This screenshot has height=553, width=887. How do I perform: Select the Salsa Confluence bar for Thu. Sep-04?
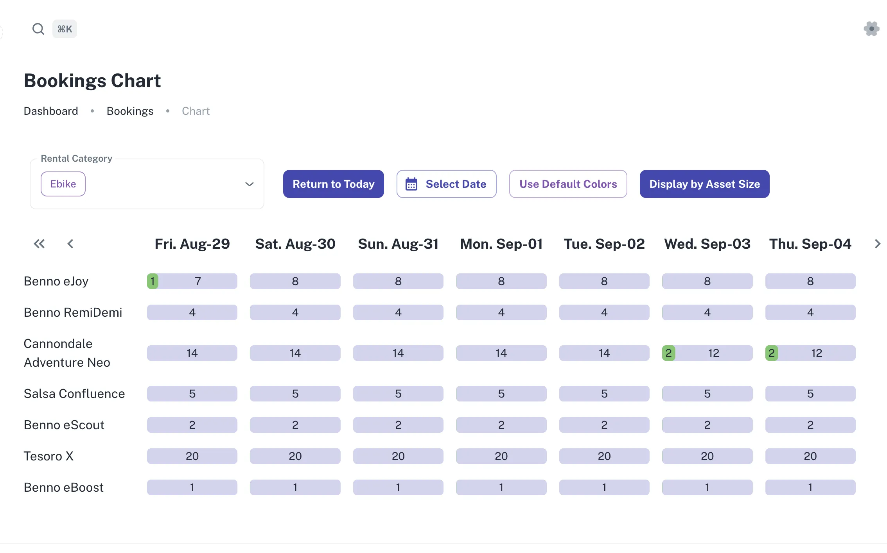pos(810,394)
